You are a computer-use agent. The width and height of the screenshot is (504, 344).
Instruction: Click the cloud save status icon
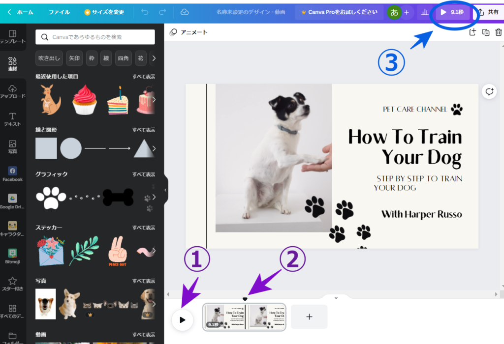point(185,12)
